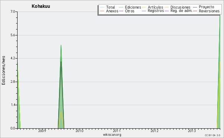Image resolution: width=224 pixels, height=138 pixels.
Task: Click the Ediciones/mes axis label
Action: click(x=3, y=70)
